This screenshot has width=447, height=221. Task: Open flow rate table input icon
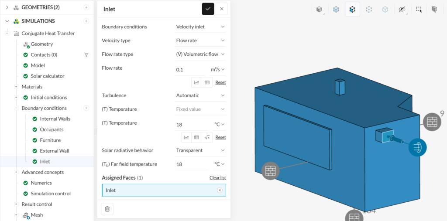click(207, 82)
